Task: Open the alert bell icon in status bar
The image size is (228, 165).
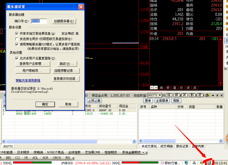Action: [194, 163]
